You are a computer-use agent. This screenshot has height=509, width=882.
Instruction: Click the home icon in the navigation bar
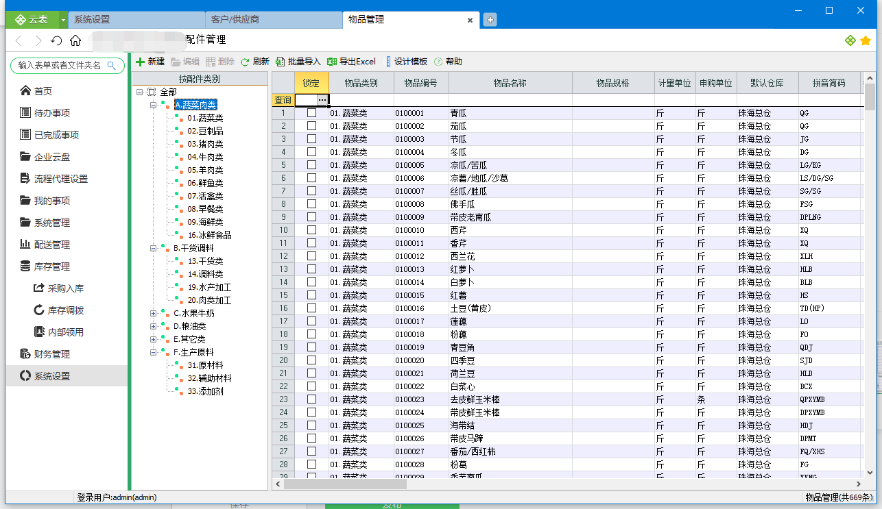click(75, 40)
